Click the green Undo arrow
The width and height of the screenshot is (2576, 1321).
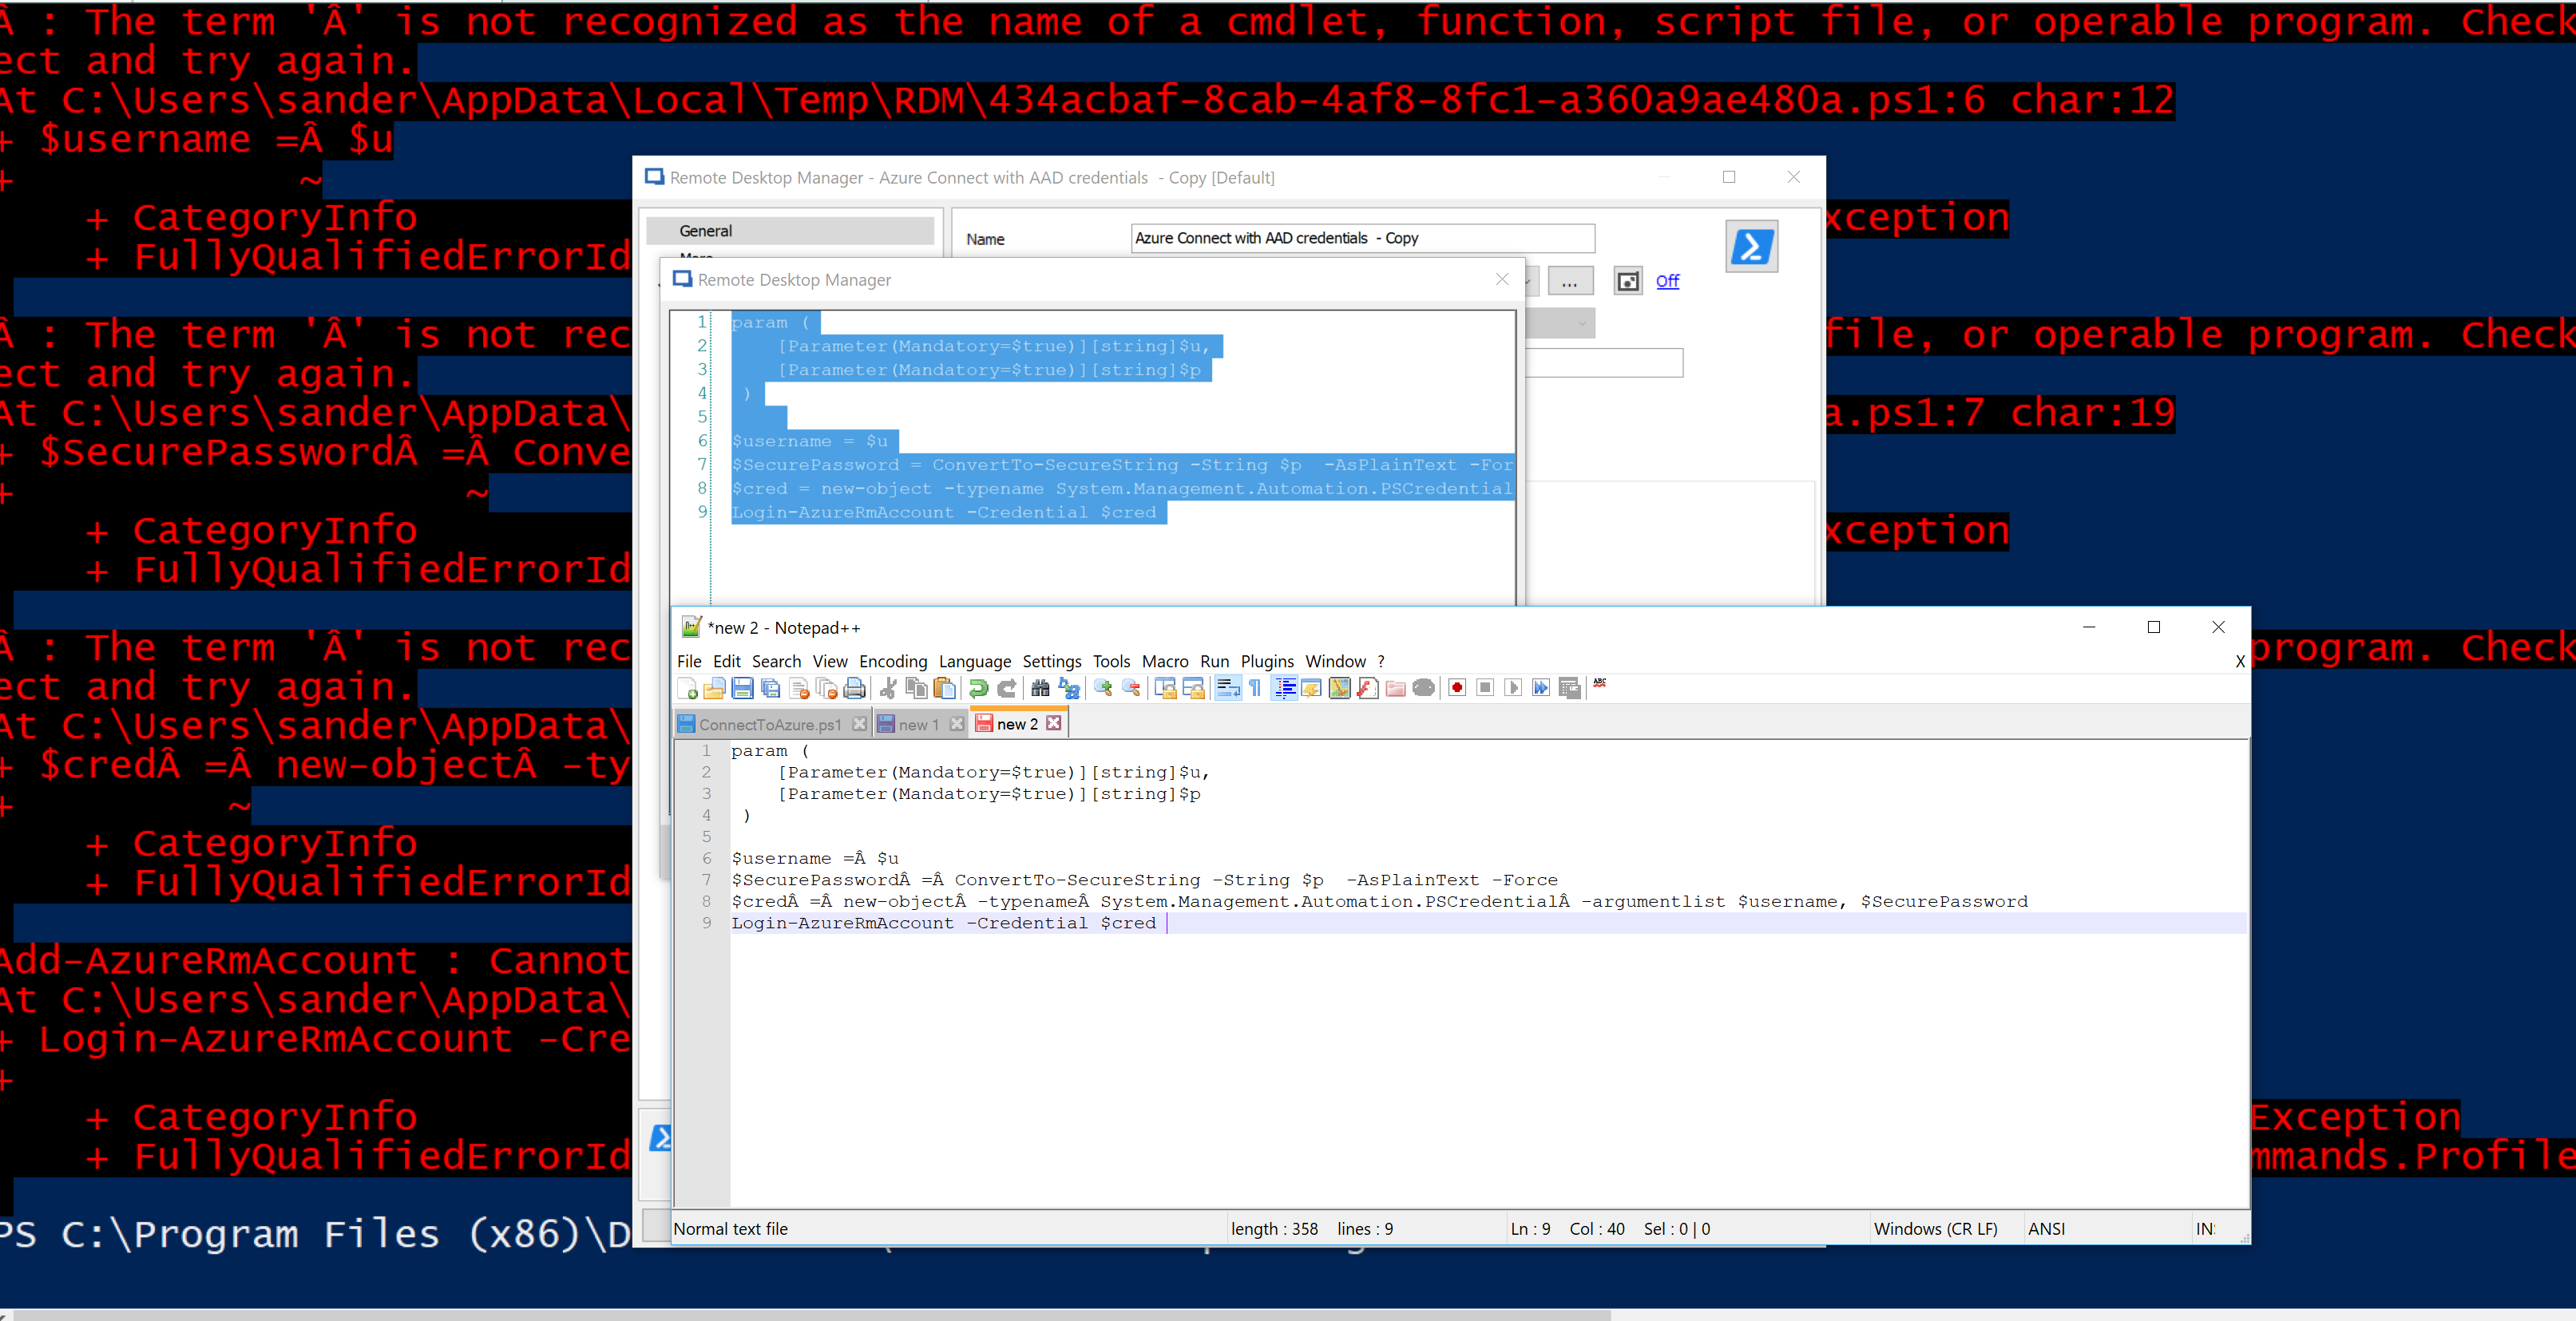pyautogui.click(x=978, y=687)
